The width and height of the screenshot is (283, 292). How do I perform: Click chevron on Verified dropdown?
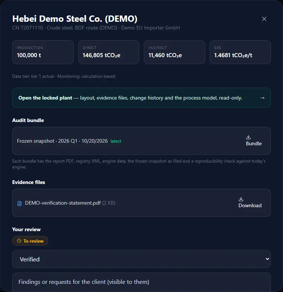click(x=268, y=259)
